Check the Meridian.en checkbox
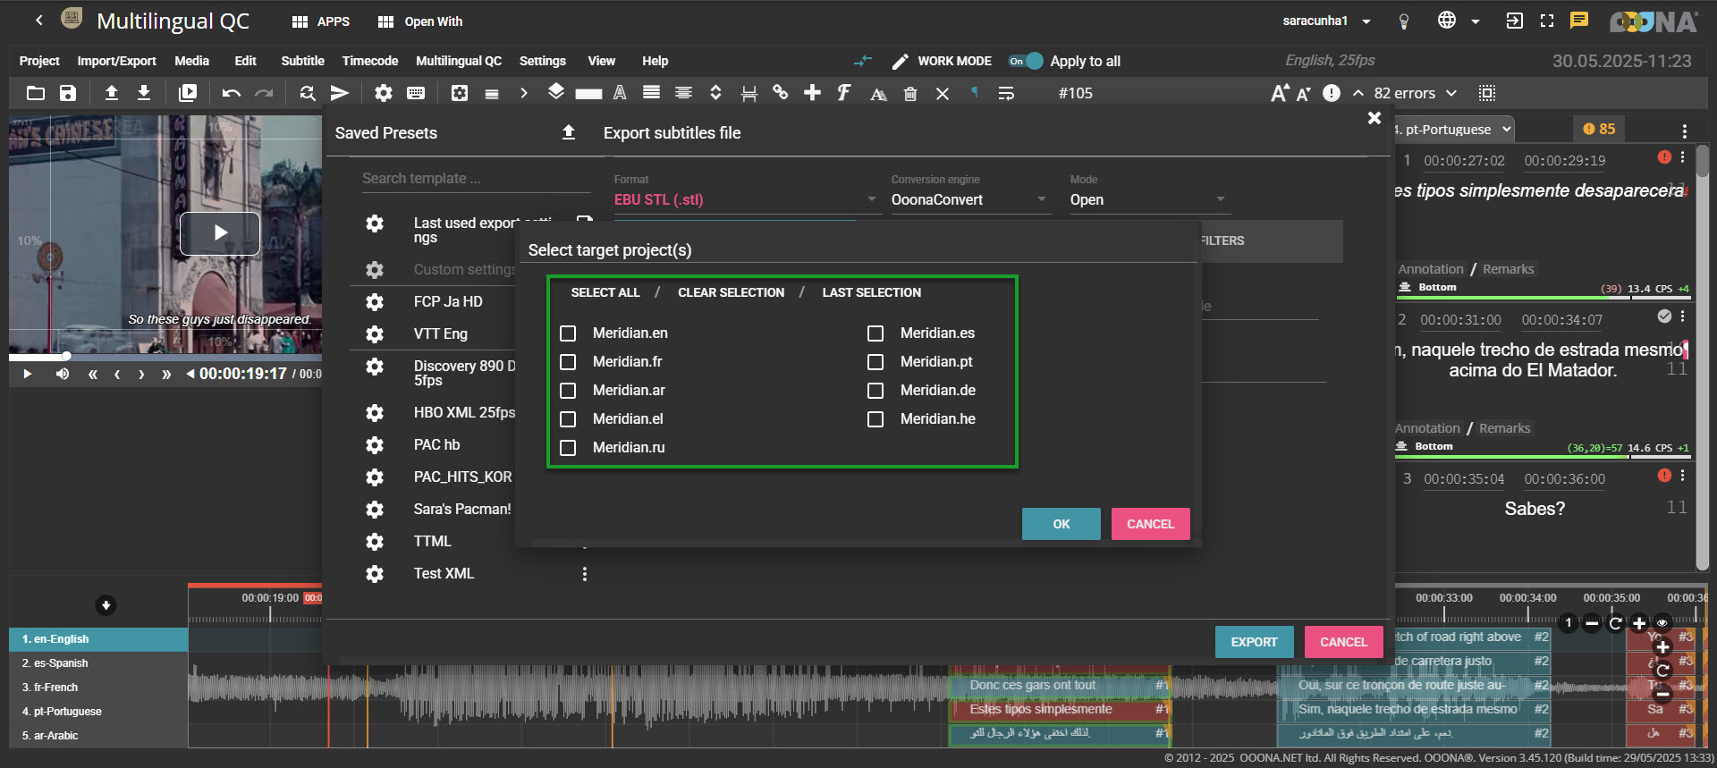This screenshot has width=1717, height=768. click(x=568, y=333)
